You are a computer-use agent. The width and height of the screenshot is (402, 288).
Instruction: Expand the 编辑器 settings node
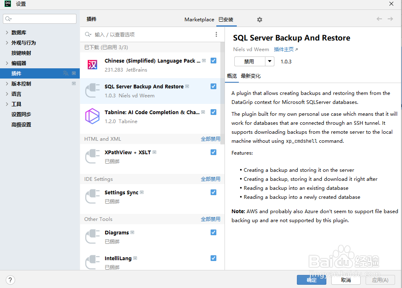click(7, 63)
